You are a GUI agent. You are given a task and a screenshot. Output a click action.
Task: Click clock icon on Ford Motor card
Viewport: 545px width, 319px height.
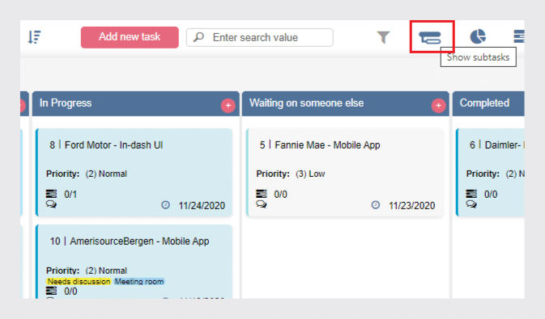click(x=165, y=205)
